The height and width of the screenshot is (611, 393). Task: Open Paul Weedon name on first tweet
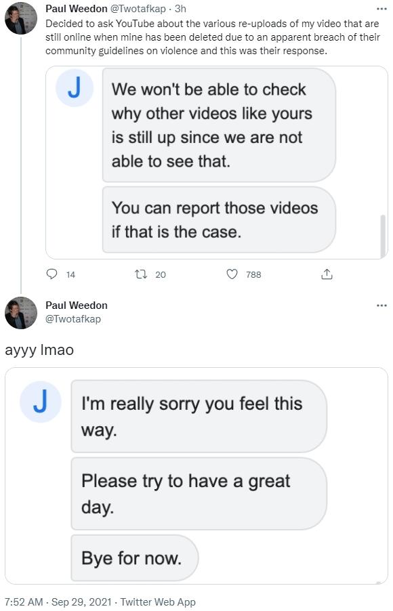point(77,9)
